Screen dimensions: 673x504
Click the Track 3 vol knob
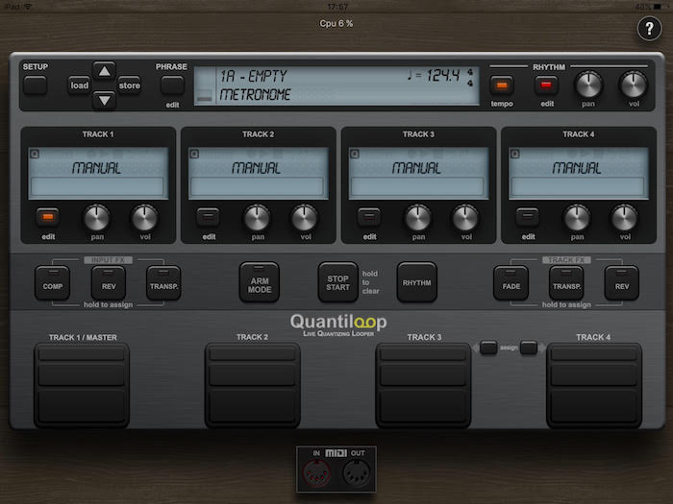[465, 218]
